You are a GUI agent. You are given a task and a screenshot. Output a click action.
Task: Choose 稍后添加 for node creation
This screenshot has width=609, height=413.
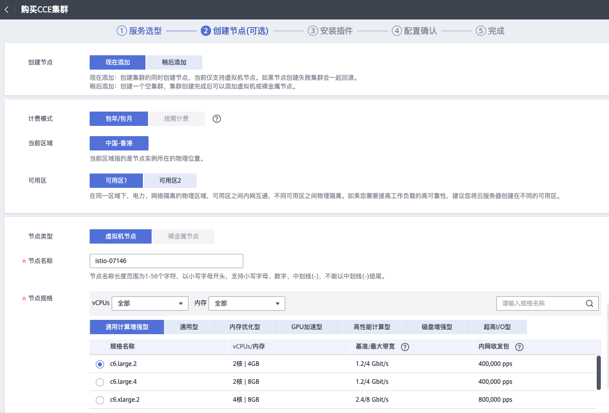(174, 62)
